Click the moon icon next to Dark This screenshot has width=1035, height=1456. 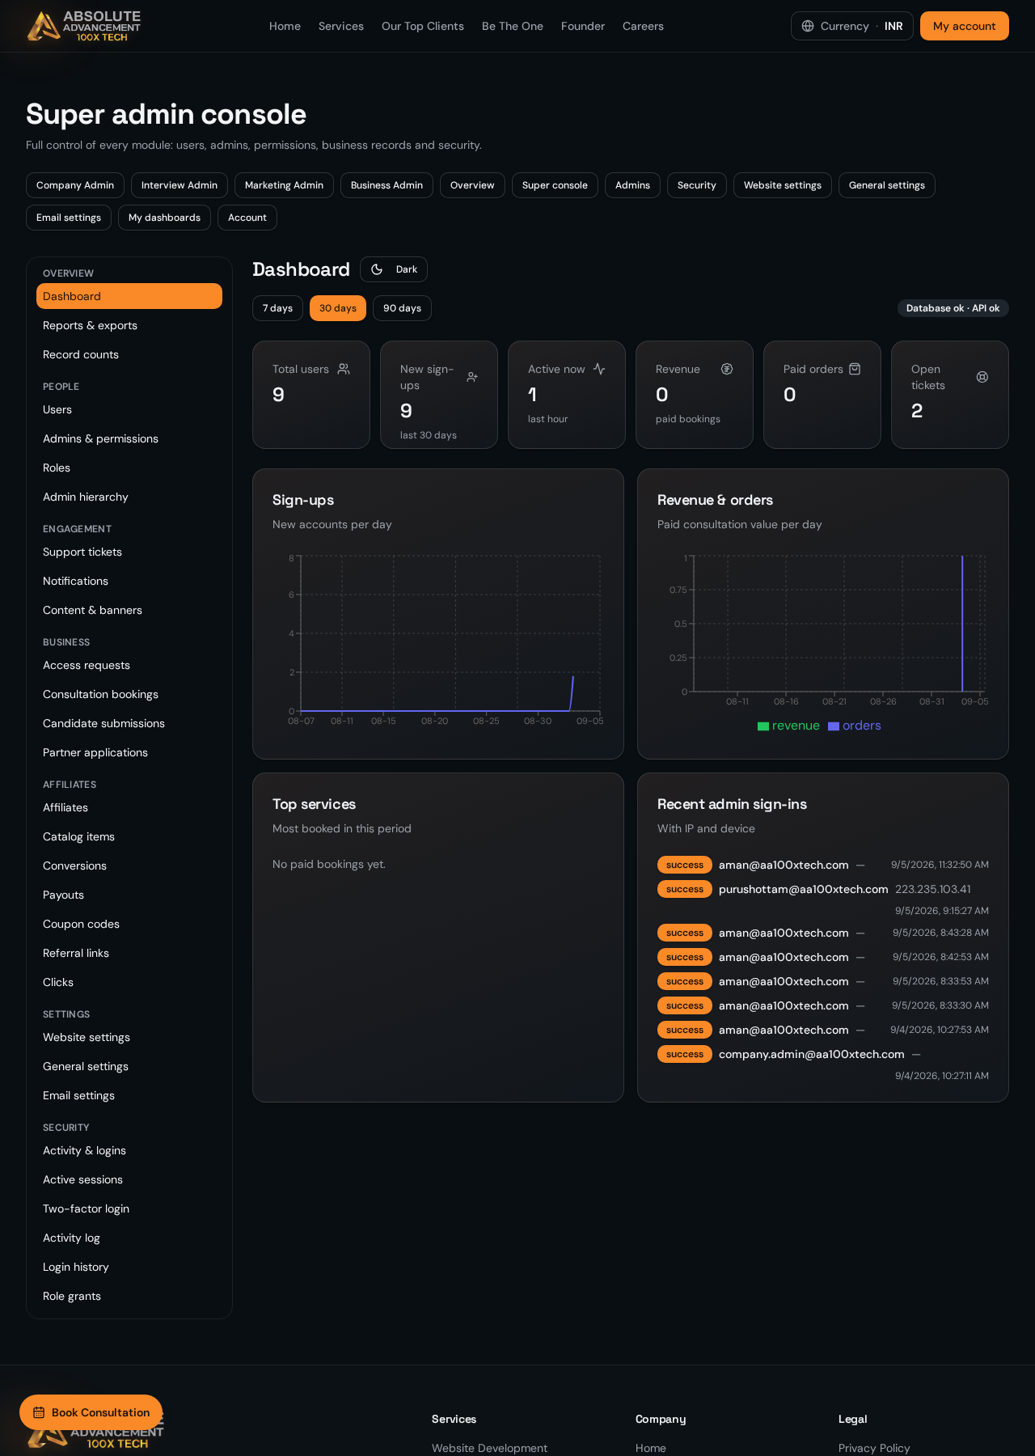[x=377, y=269]
